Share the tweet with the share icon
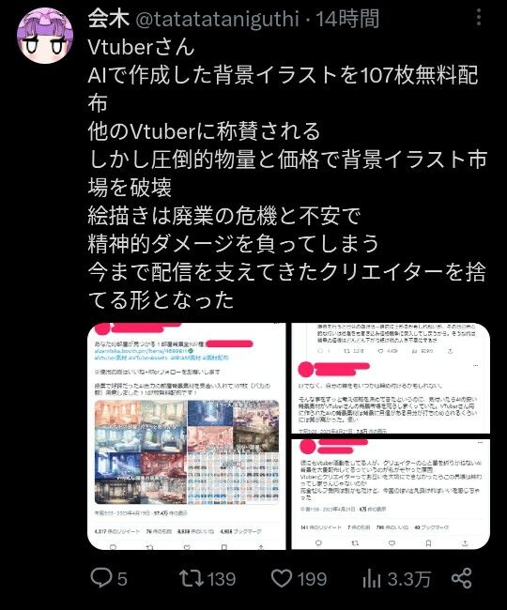This screenshot has width=507, height=610. 462,578
